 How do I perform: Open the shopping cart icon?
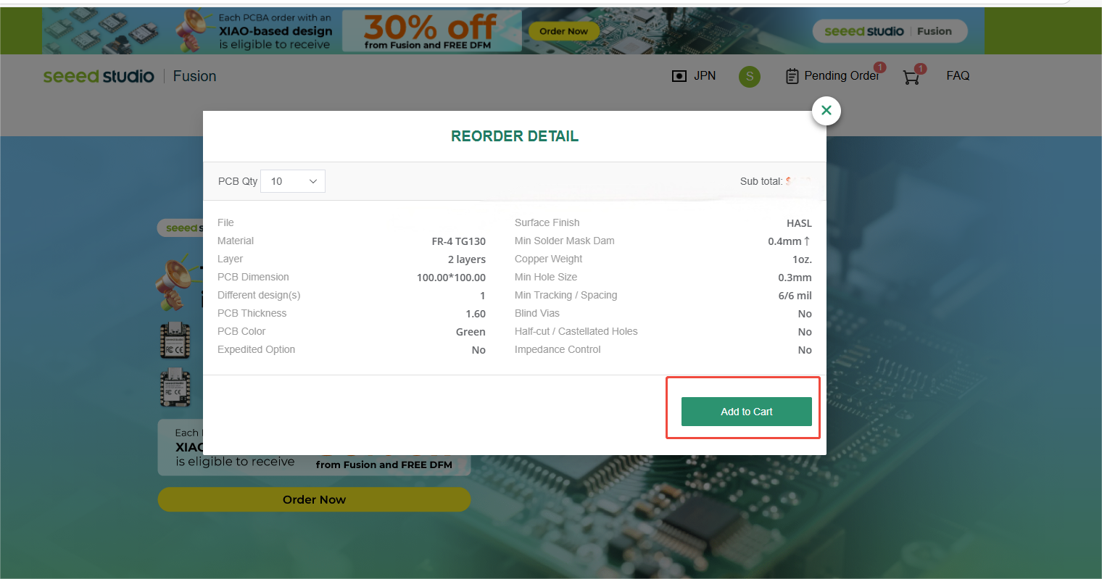(x=911, y=77)
